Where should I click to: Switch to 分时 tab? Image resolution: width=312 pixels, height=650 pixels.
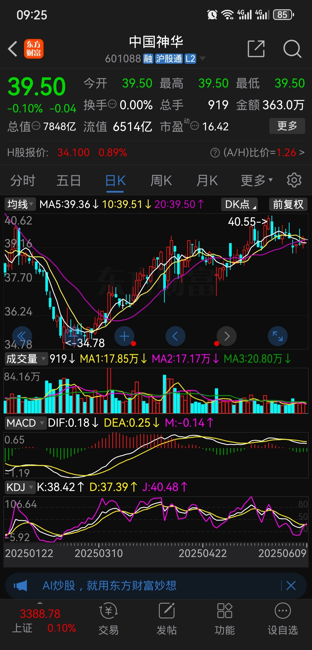(x=23, y=180)
